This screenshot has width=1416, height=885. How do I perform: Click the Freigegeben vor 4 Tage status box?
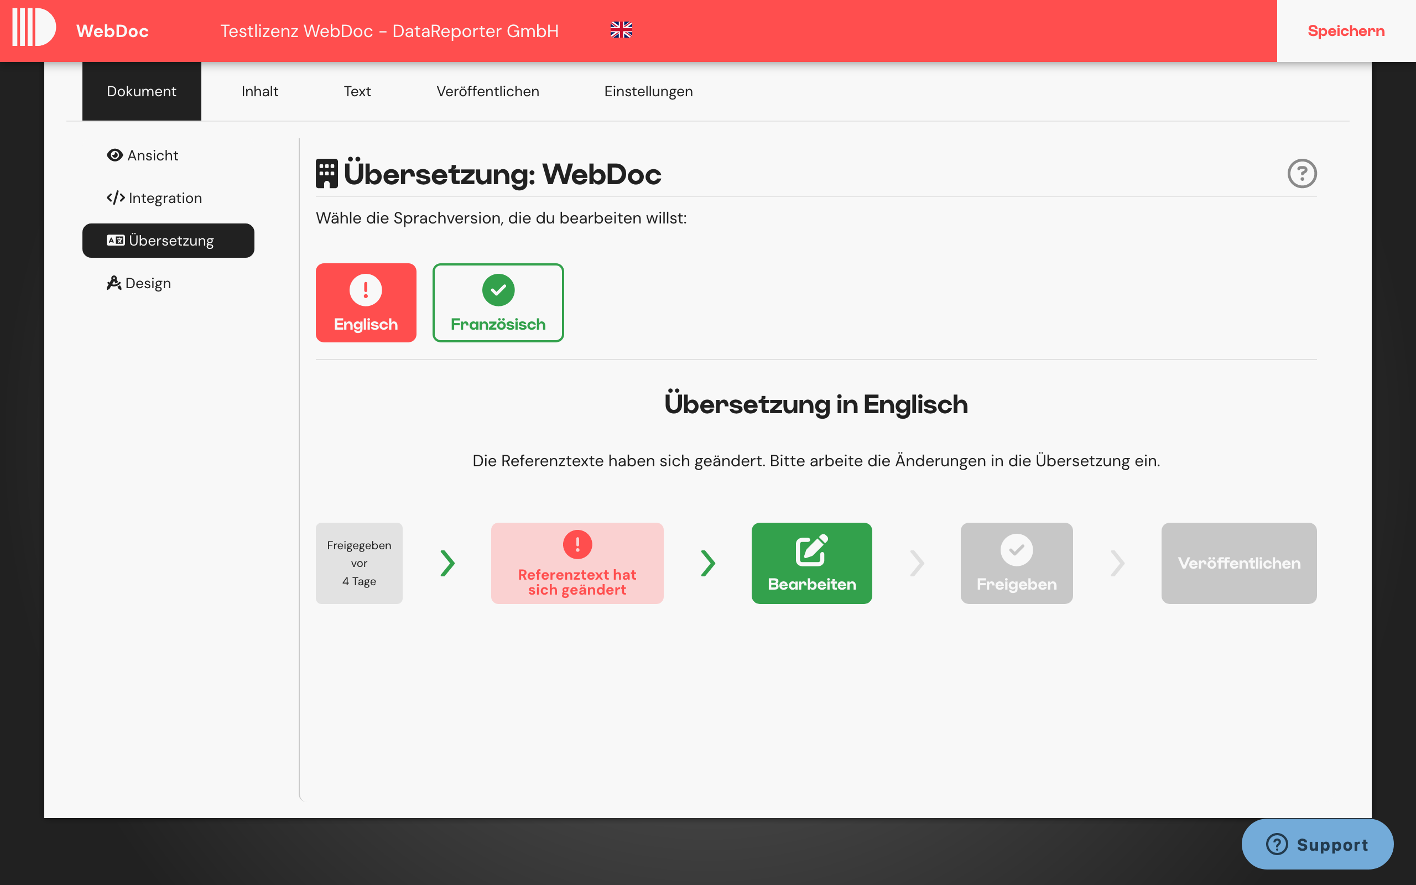358,563
